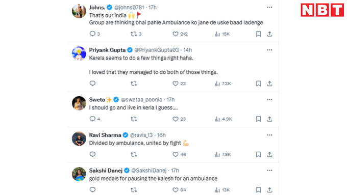This screenshot has width=347, height=195.
Task: Open more options on Sweta's tweet
Action: click(x=269, y=99)
